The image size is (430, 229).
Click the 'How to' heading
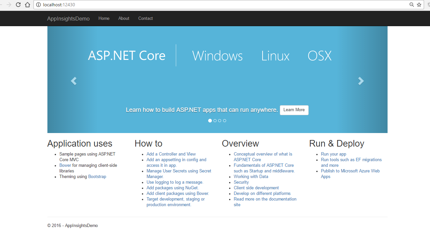coord(149,144)
